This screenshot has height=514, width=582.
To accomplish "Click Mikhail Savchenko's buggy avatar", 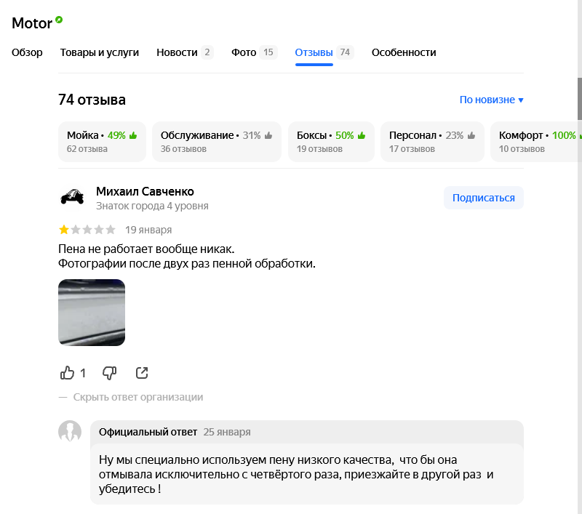I will pos(71,198).
